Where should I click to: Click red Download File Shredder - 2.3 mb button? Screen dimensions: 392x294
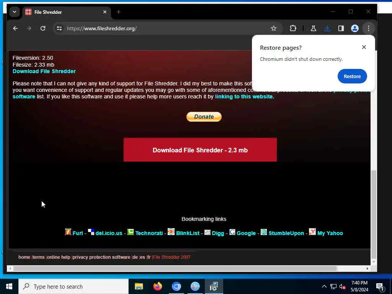pyautogui.click(x=200, y=150)
